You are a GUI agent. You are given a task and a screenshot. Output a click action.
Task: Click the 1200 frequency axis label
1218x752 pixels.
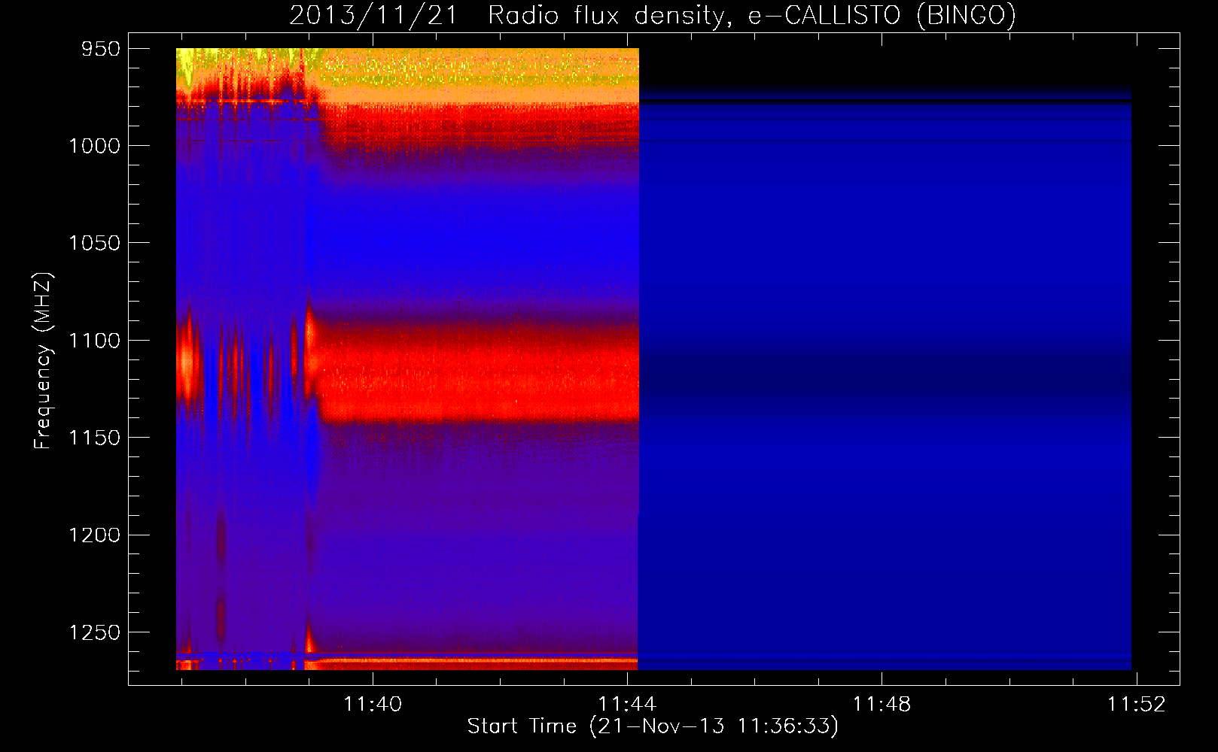(94, 535)
